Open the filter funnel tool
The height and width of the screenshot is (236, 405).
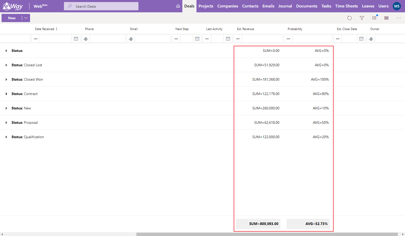point(362,18)
